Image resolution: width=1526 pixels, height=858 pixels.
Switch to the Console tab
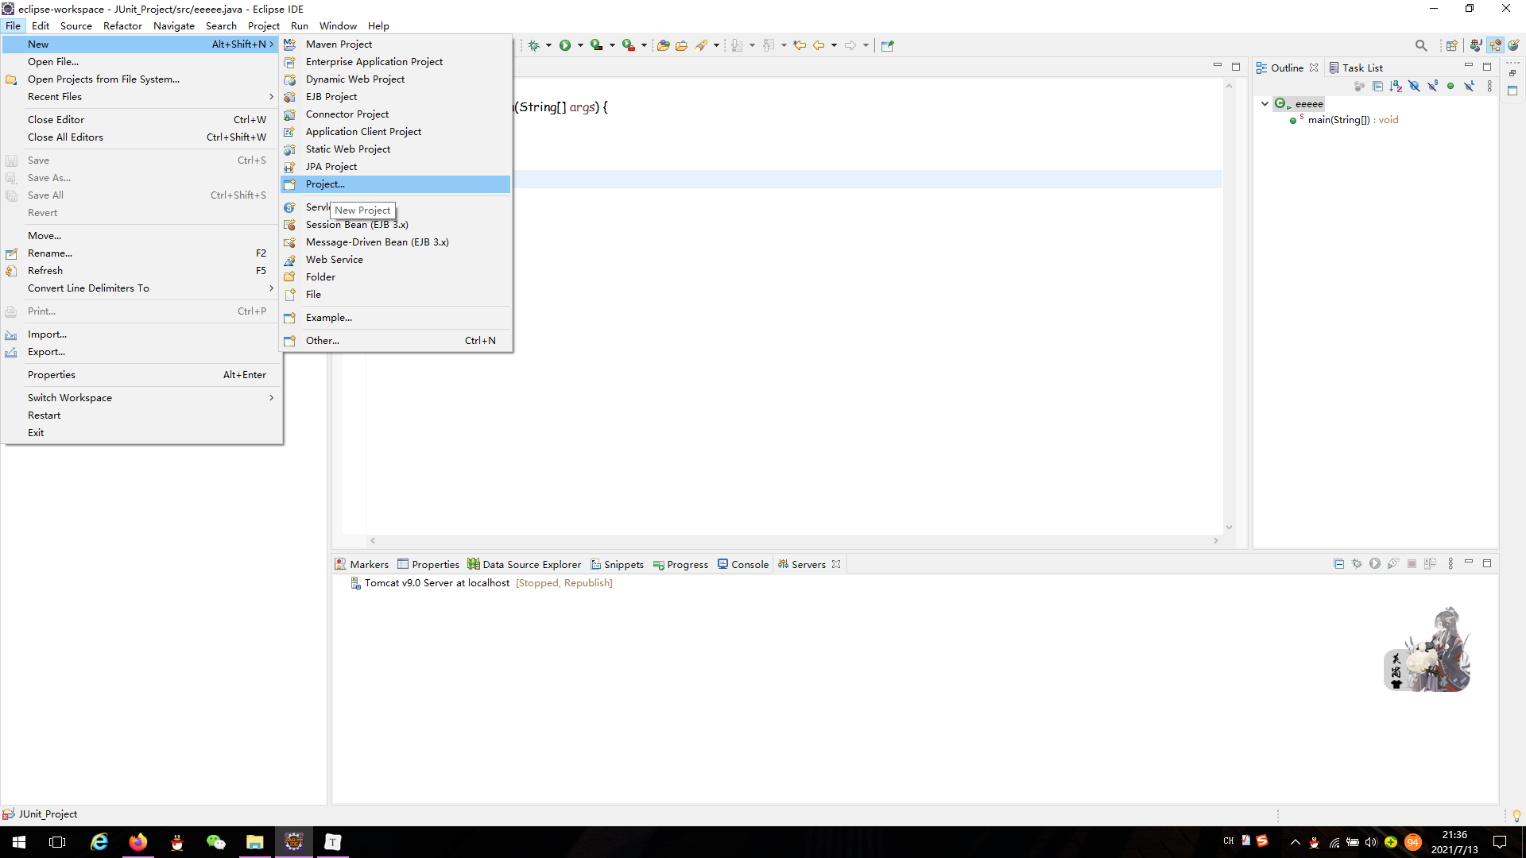[748, 564]
